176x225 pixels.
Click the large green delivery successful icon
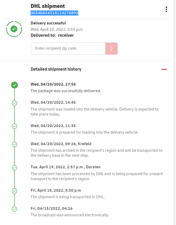pyautogui.click(x=14, y=29)
